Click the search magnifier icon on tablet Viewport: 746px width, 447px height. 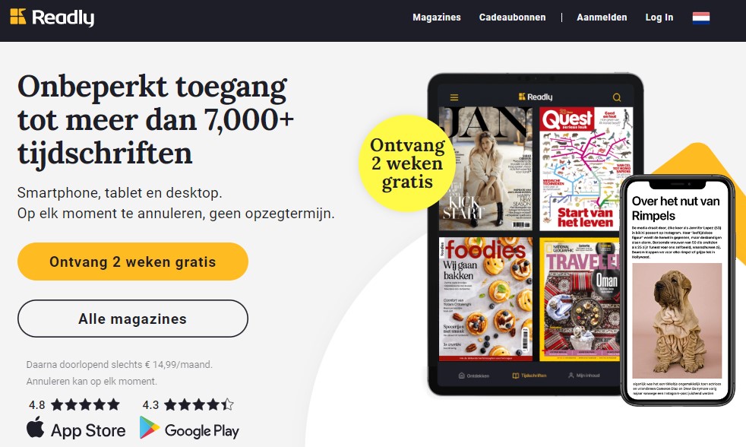[x=617, y=97]
